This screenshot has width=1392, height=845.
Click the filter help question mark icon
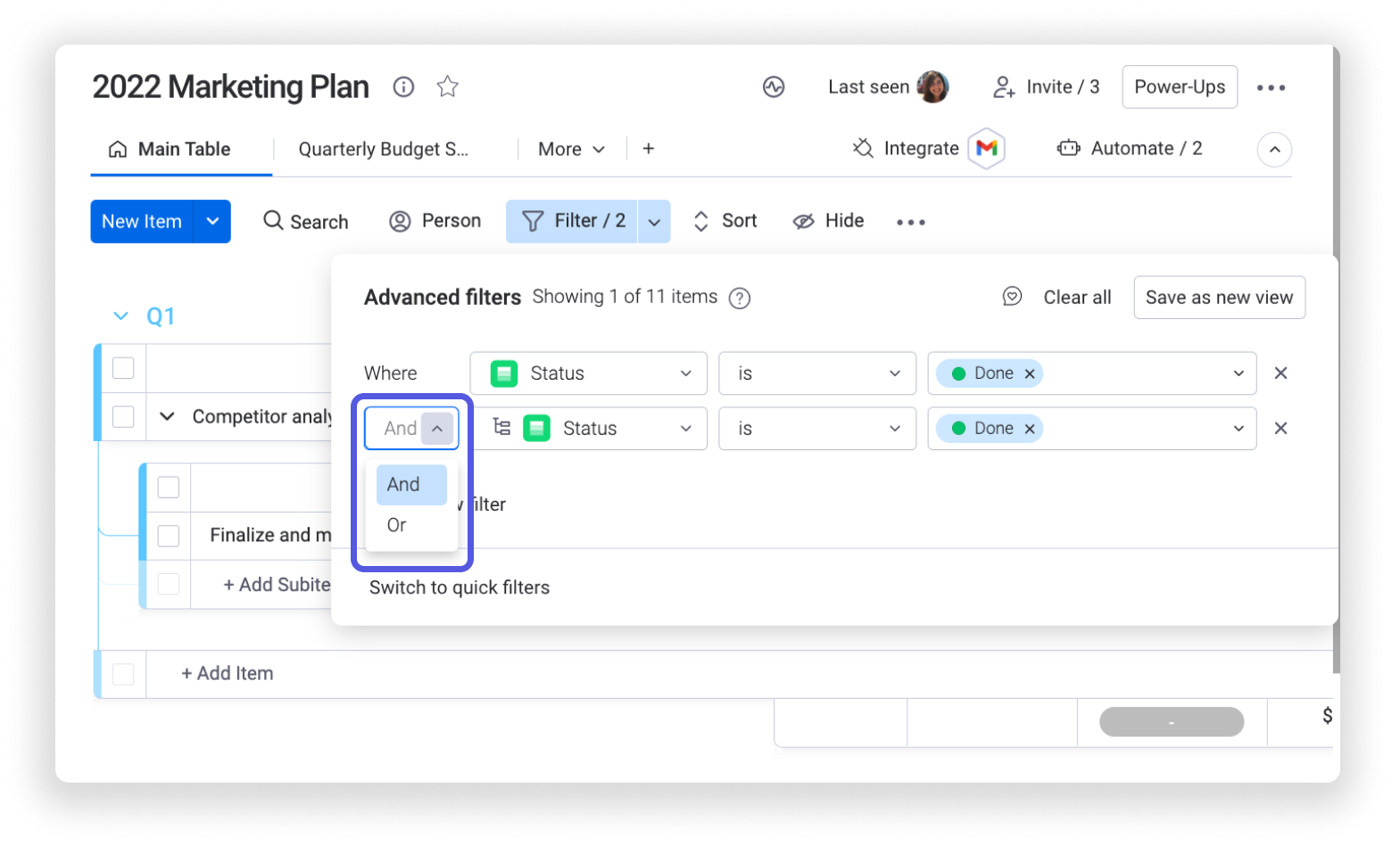(740, 298)
